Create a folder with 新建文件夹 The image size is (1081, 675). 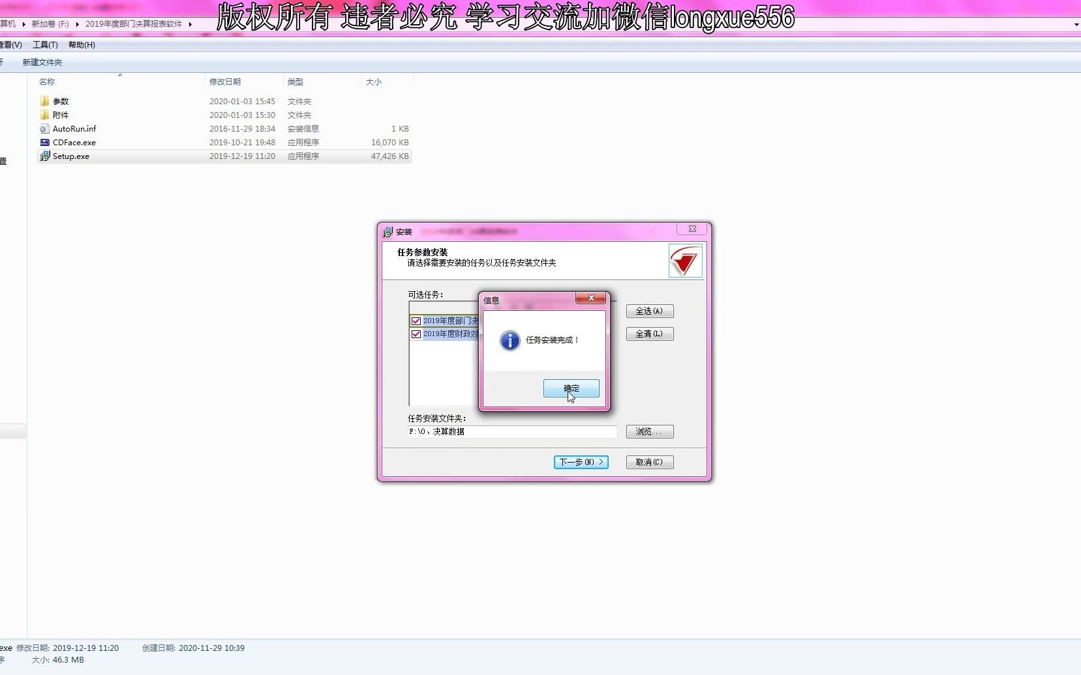pos(42,62)
